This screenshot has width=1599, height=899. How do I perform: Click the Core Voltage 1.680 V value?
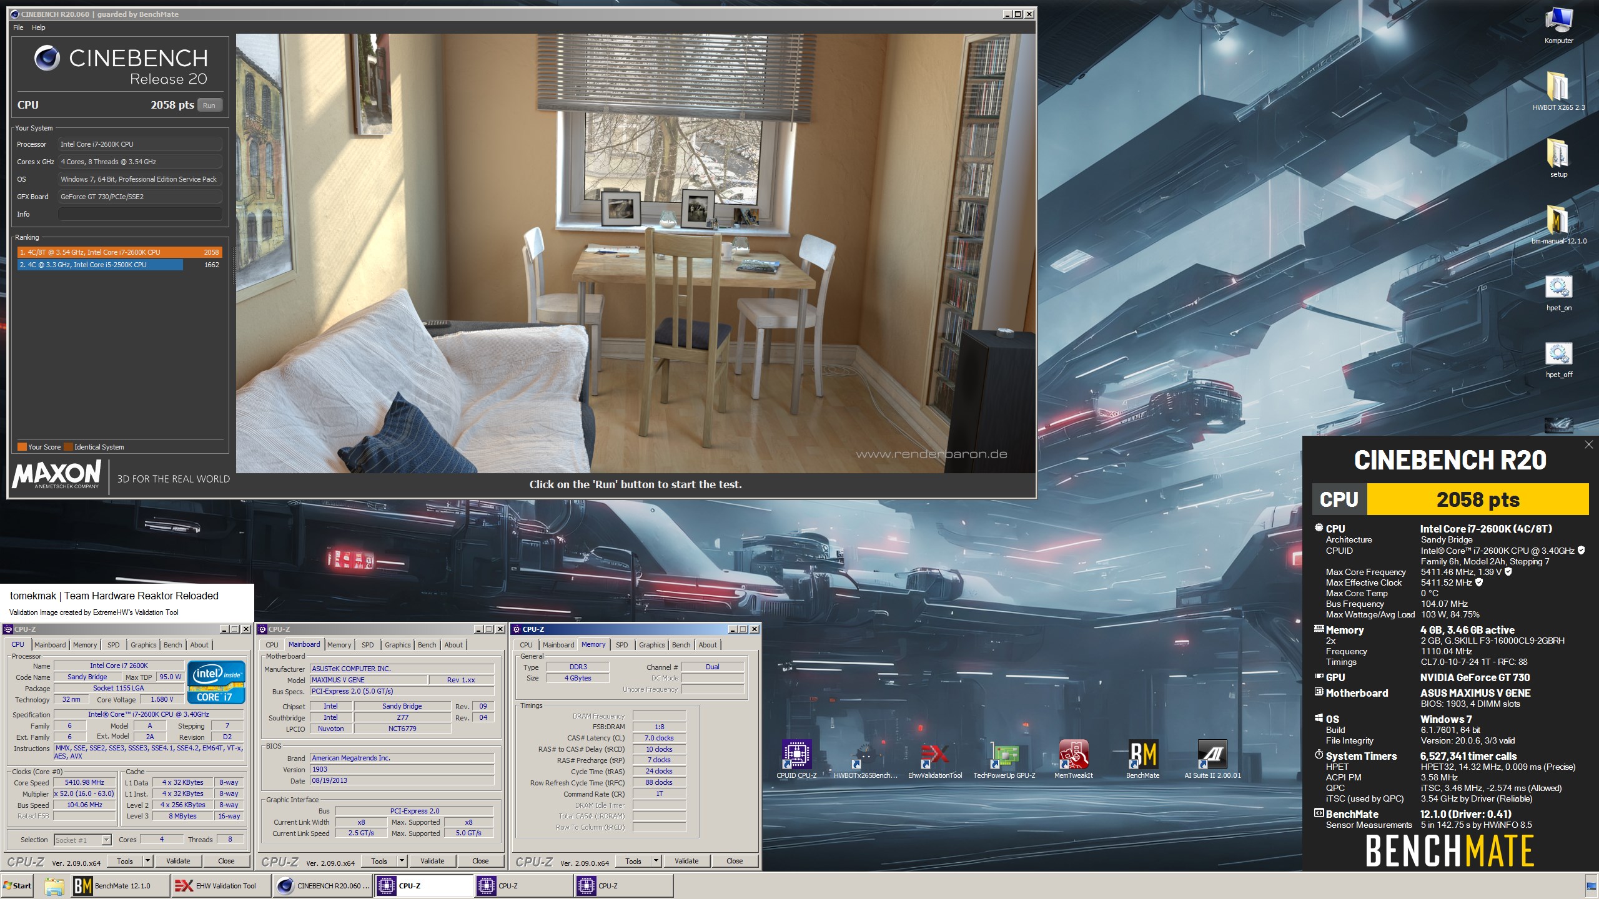click(162, 699)
